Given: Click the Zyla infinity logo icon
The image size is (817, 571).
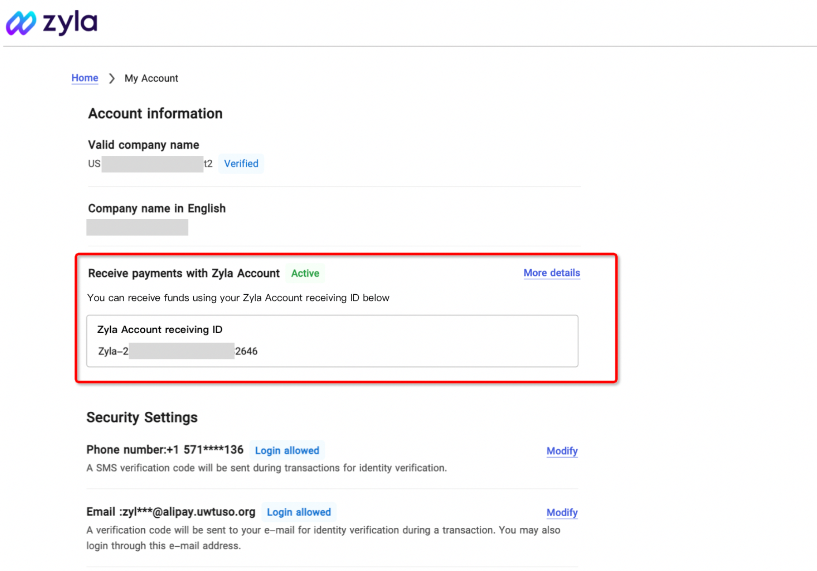Looking at the screenshot, I should tap(20, 23).
